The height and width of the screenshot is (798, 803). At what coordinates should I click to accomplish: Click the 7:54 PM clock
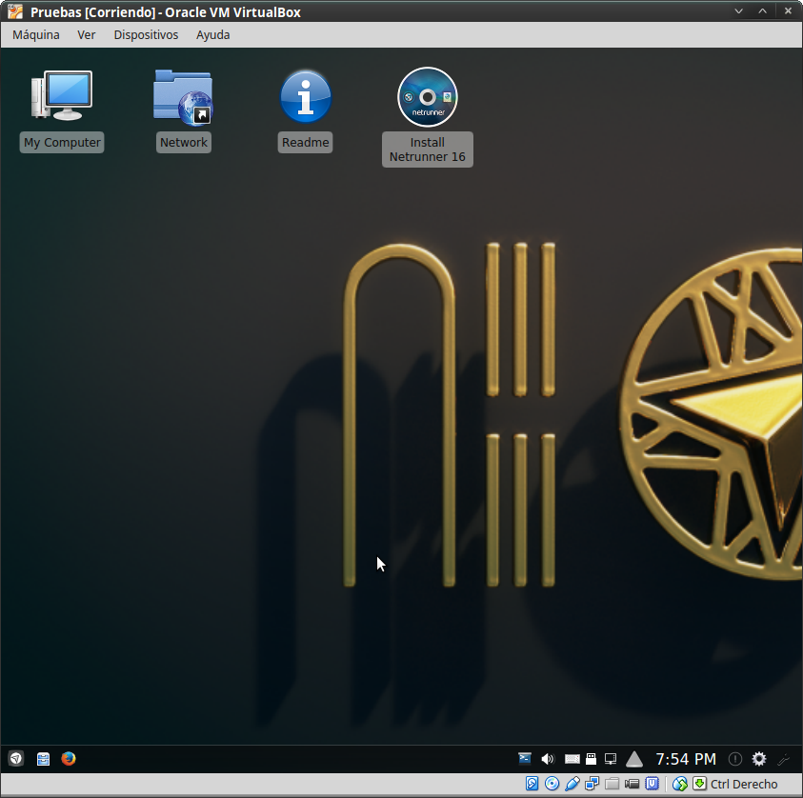pos(686,759)
